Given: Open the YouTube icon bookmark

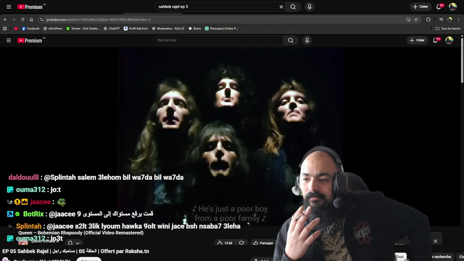Looking at the screenshot, I should pyautogui.click(x=16, y=28).
